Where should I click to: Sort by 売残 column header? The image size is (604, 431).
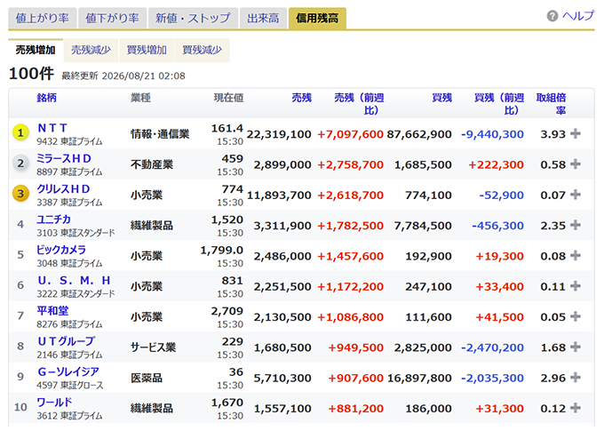(x=302, y=98)
